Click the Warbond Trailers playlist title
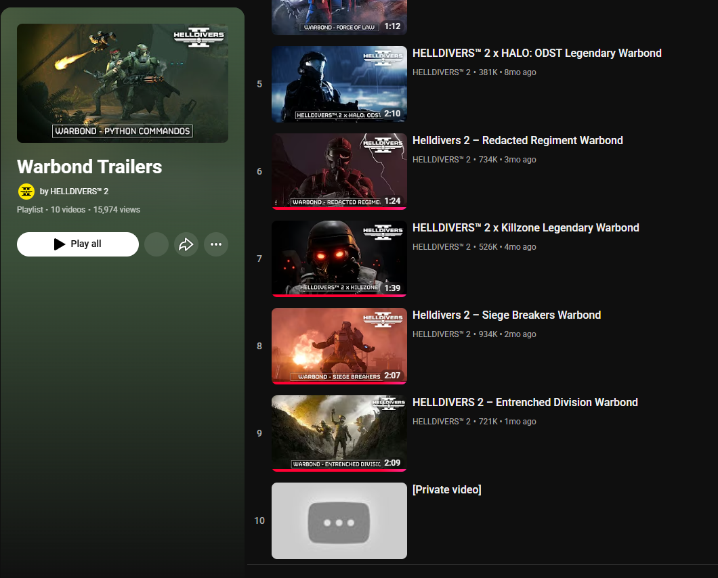This screenshot has height=578, width=718. (89, 166)
